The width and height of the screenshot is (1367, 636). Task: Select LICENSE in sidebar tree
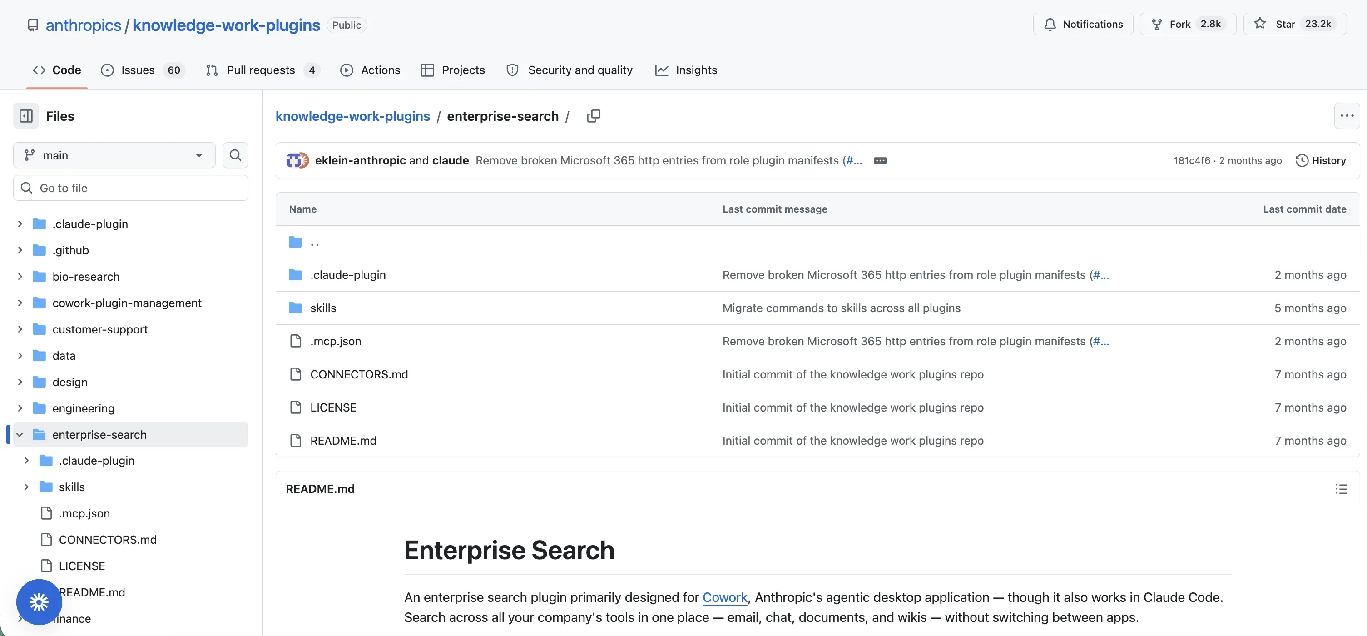pos(82,566)
